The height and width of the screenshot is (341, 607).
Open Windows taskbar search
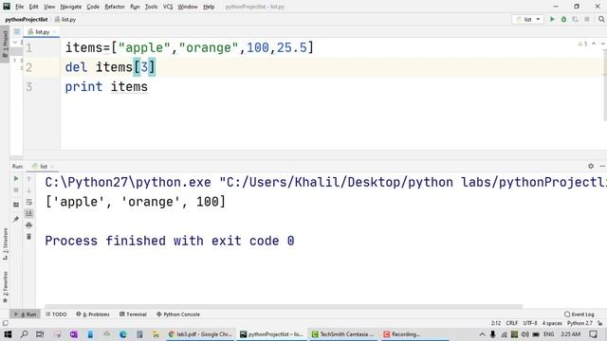tap(24, 334)
